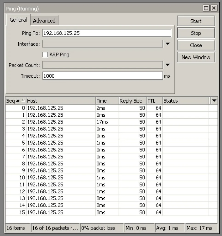Click the Reply Size column header
The width and height of the screenshot is (222, 236).
tap(132, 101)
